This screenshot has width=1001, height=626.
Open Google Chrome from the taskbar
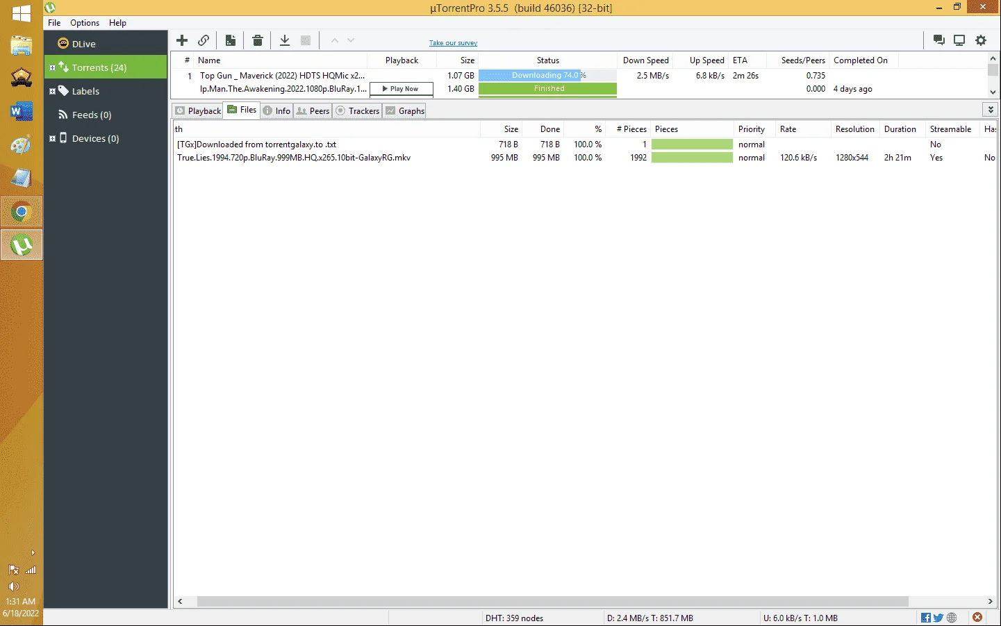tap(22, 212)
